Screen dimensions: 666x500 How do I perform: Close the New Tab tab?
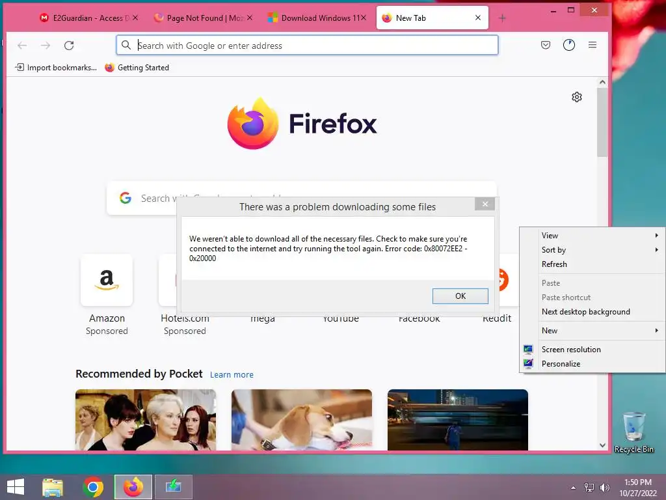pos(478,18)
